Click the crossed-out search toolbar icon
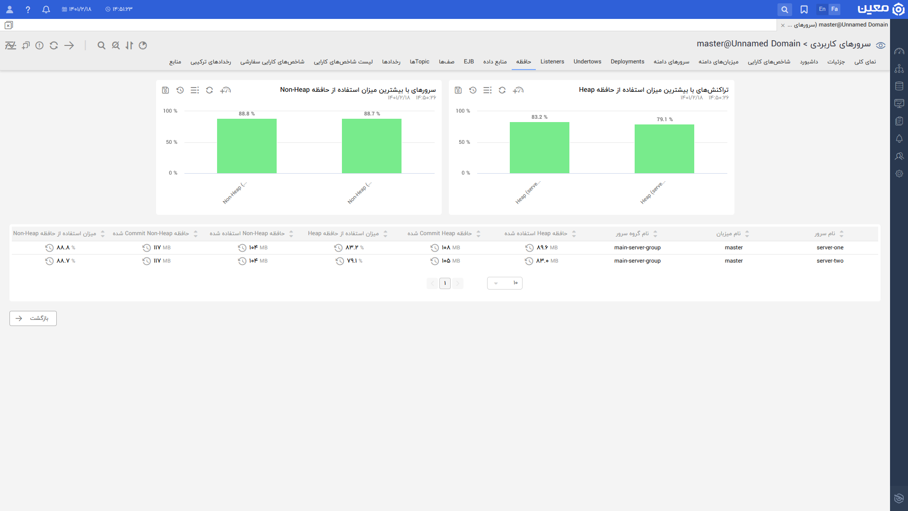This screenshot has width=908, height=511. [x=115, y=45]
